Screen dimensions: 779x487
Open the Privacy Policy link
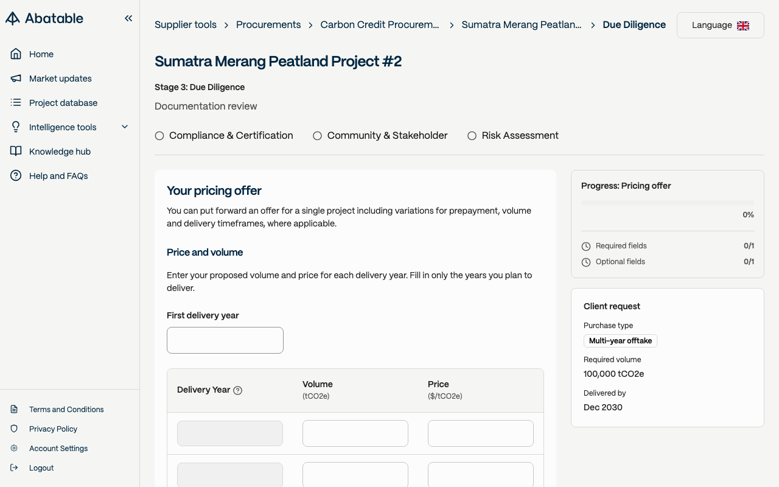tap(53, 429)
